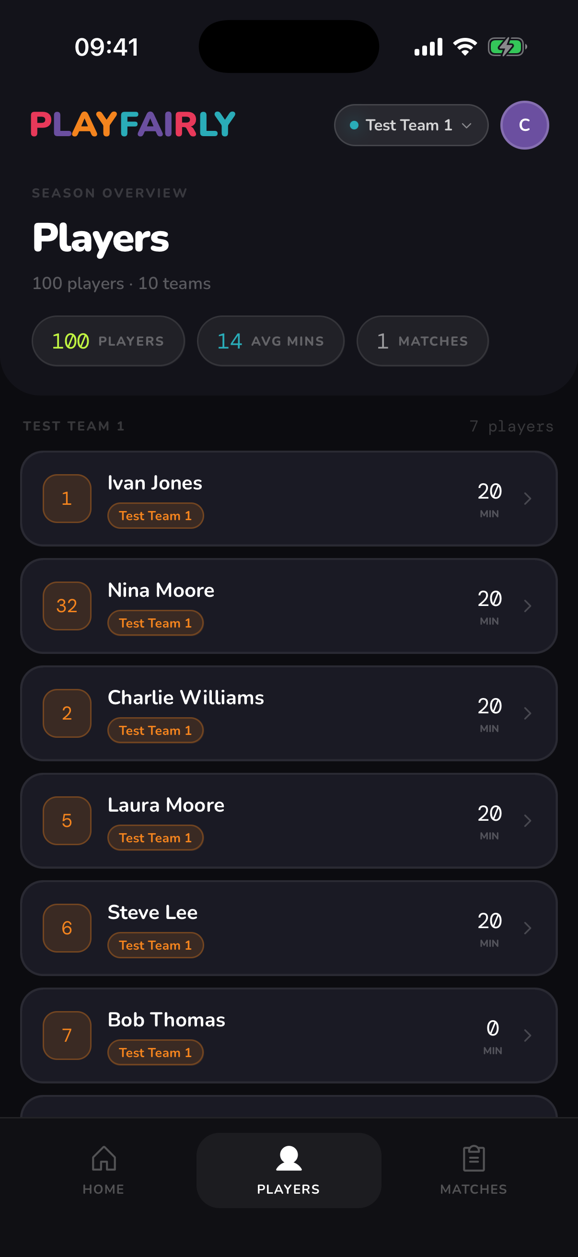
Task: Switch to the Matches tab label
Action: (473, 1189)
